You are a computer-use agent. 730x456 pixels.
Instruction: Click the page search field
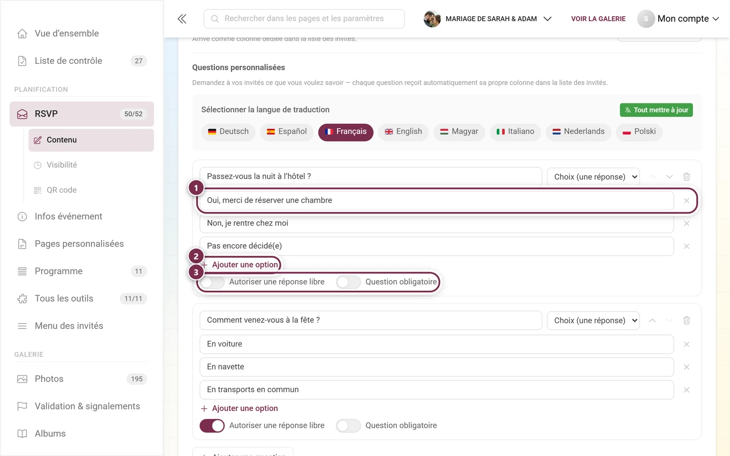[304, 19]
